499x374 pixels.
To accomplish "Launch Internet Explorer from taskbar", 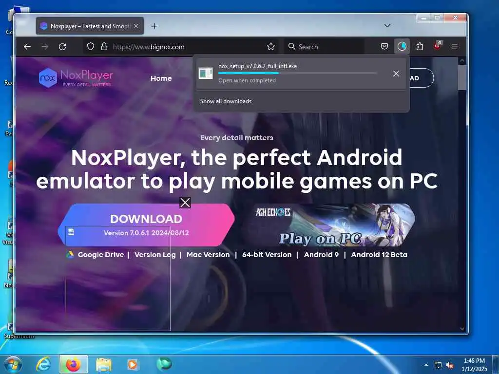I will pos(43,364).
